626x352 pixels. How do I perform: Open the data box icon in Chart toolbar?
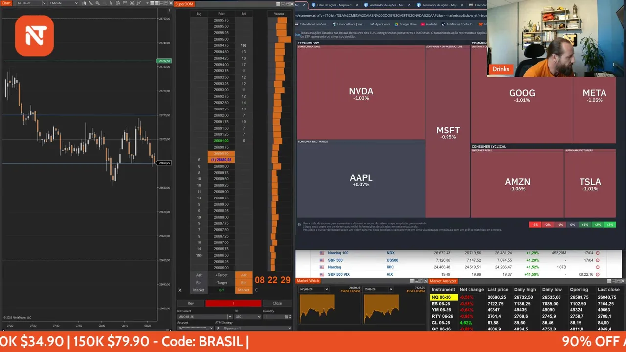tap(118, 3)
